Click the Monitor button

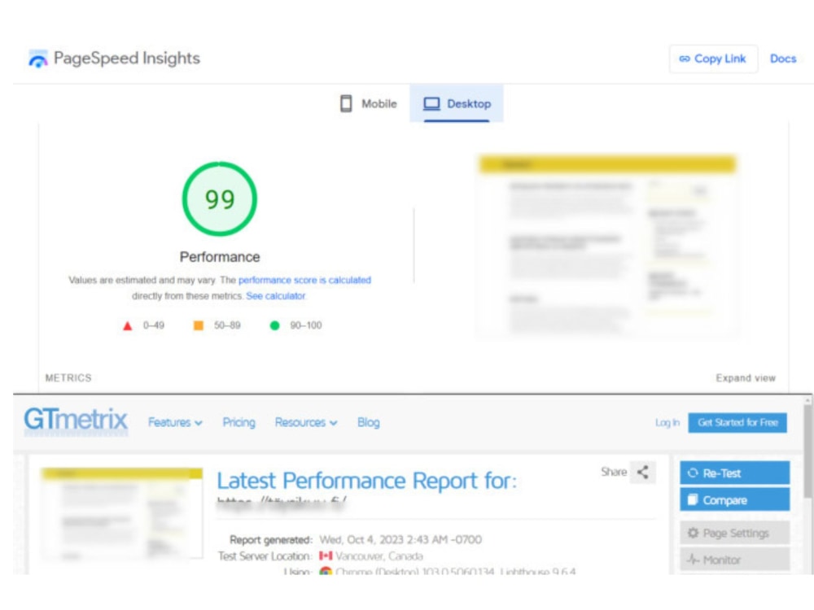734,560
